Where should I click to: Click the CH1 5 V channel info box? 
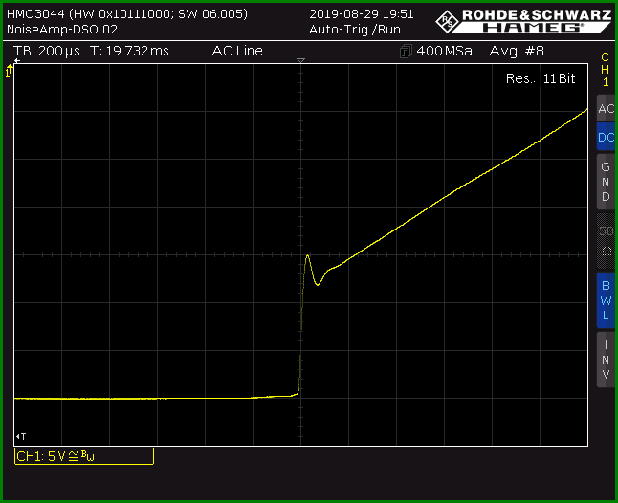(84, 456)
